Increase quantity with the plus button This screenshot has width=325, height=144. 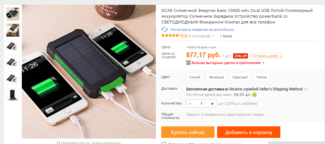point(212,104)
